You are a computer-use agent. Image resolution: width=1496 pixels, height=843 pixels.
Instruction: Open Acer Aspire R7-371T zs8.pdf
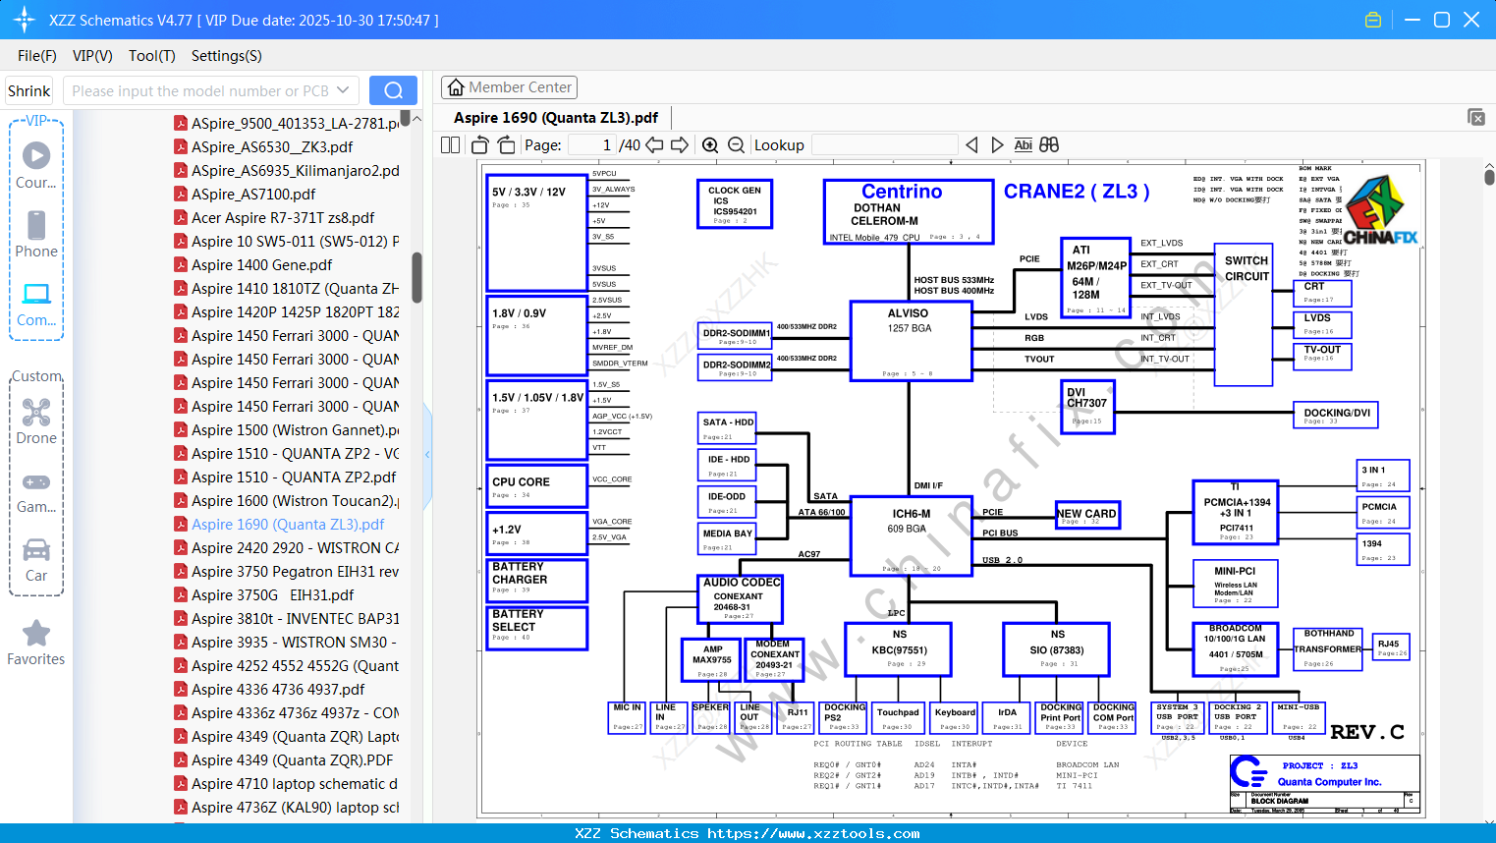tap(283, 217)
